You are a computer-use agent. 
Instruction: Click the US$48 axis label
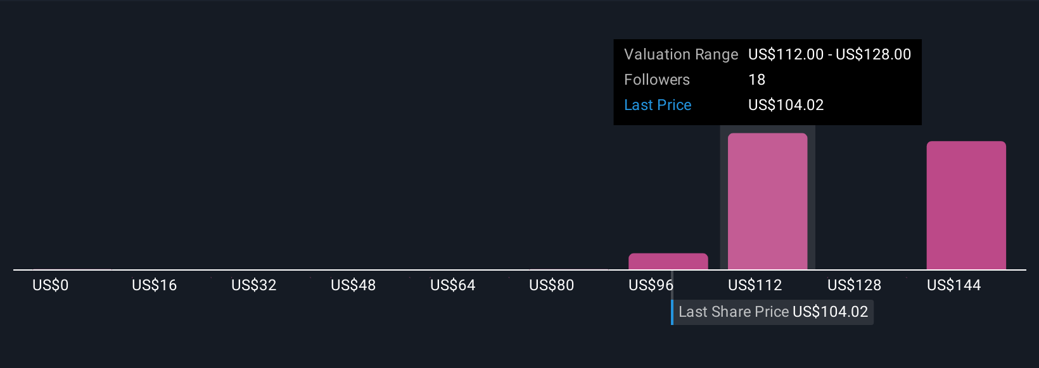point(353,285)
